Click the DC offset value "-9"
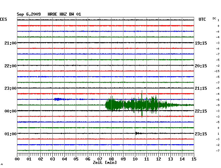This screenshot has height=168, width=221. (x=218, y=105)
